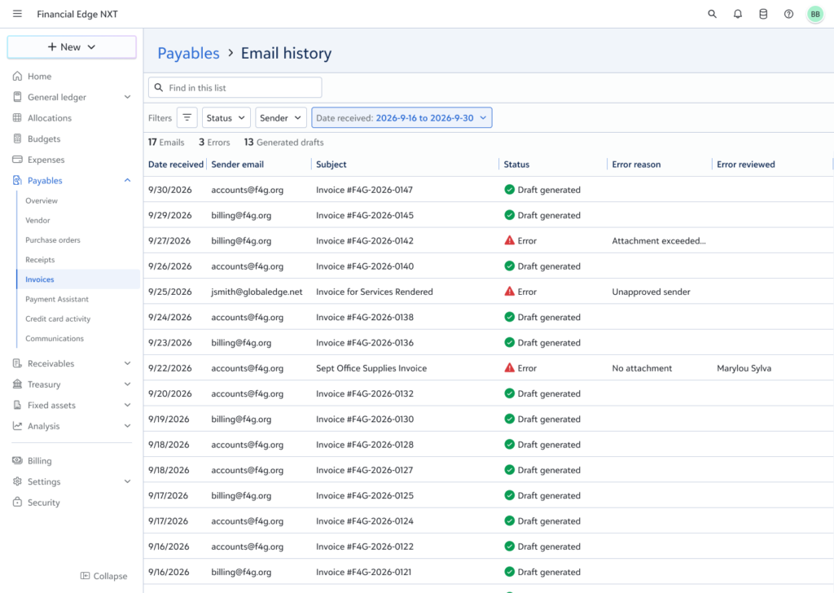Viewport: 834px width, 593px height.
Task: Click the Expenses card icon
Action: pos(18,160)
